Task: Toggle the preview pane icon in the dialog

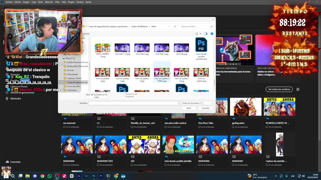Action: 206,33
